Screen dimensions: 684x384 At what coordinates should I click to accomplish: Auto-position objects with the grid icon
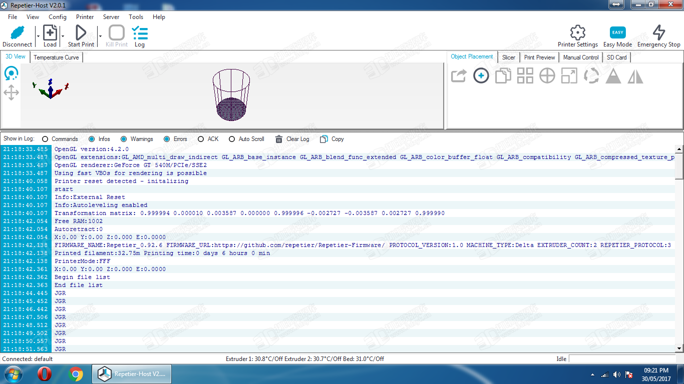[525, 76]
